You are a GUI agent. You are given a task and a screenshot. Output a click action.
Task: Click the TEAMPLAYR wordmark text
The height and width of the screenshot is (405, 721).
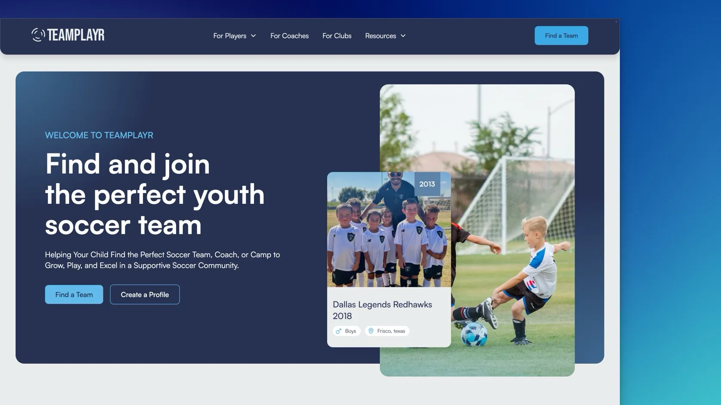(76, 35)
